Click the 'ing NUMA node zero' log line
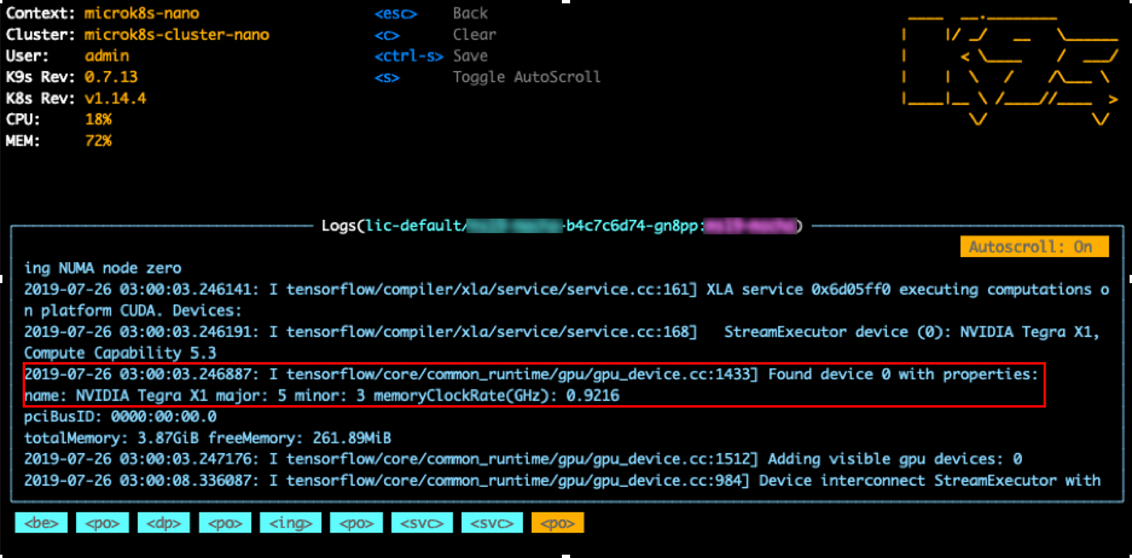The image size is (1132, 558). (103, 268)
